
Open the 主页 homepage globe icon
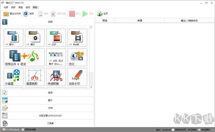pyautogui.click(x=100, y=14)
